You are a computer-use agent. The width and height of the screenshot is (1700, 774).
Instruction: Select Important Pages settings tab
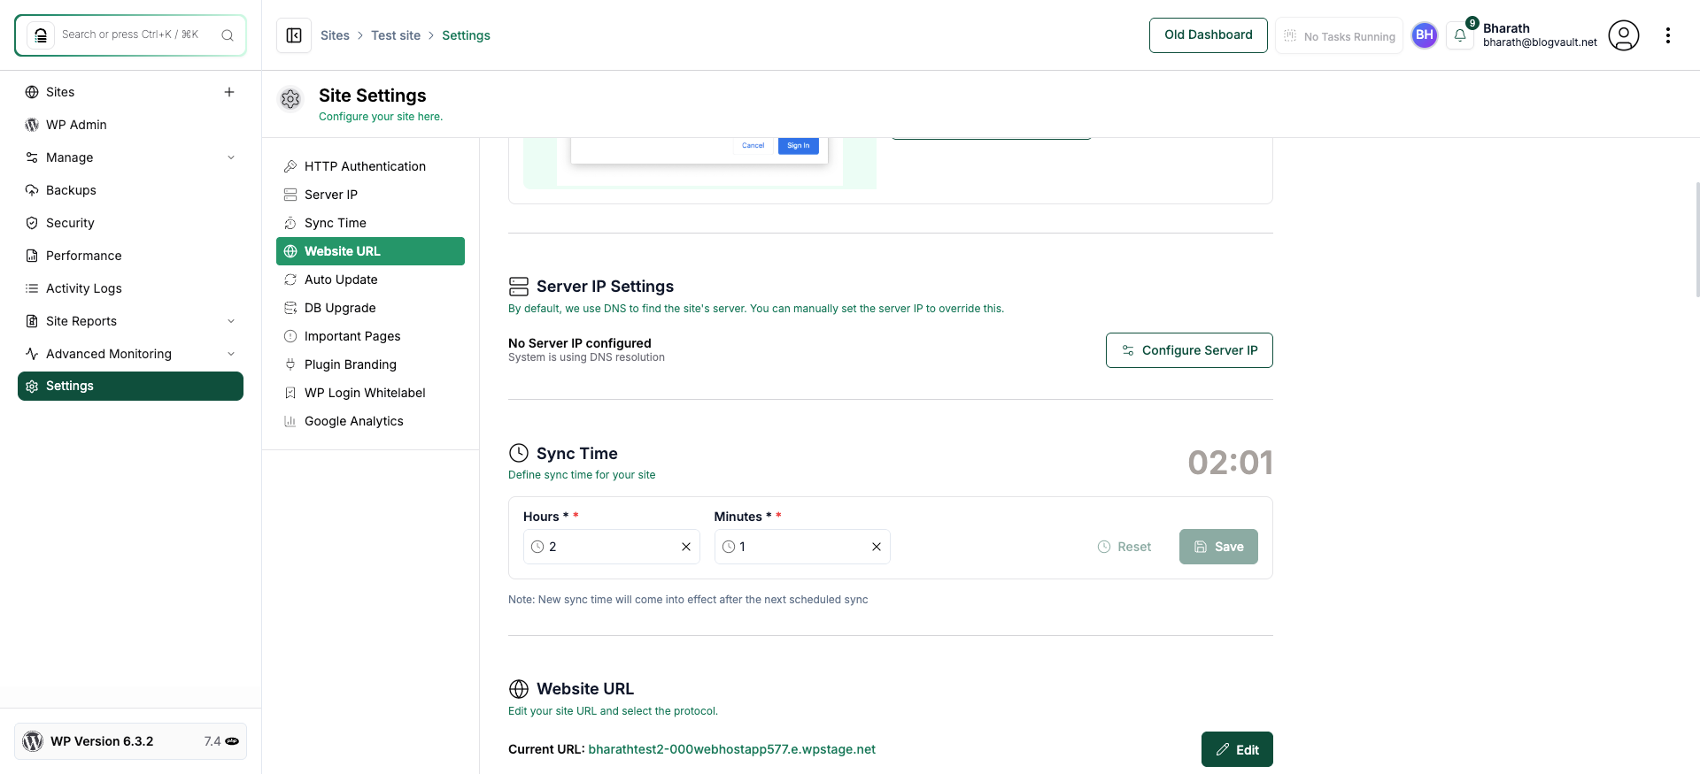(x=370, y=336)
